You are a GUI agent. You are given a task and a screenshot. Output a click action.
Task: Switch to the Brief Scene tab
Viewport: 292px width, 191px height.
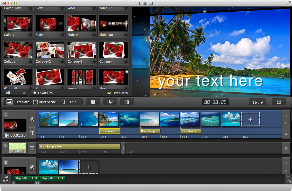tap(44, 102)
